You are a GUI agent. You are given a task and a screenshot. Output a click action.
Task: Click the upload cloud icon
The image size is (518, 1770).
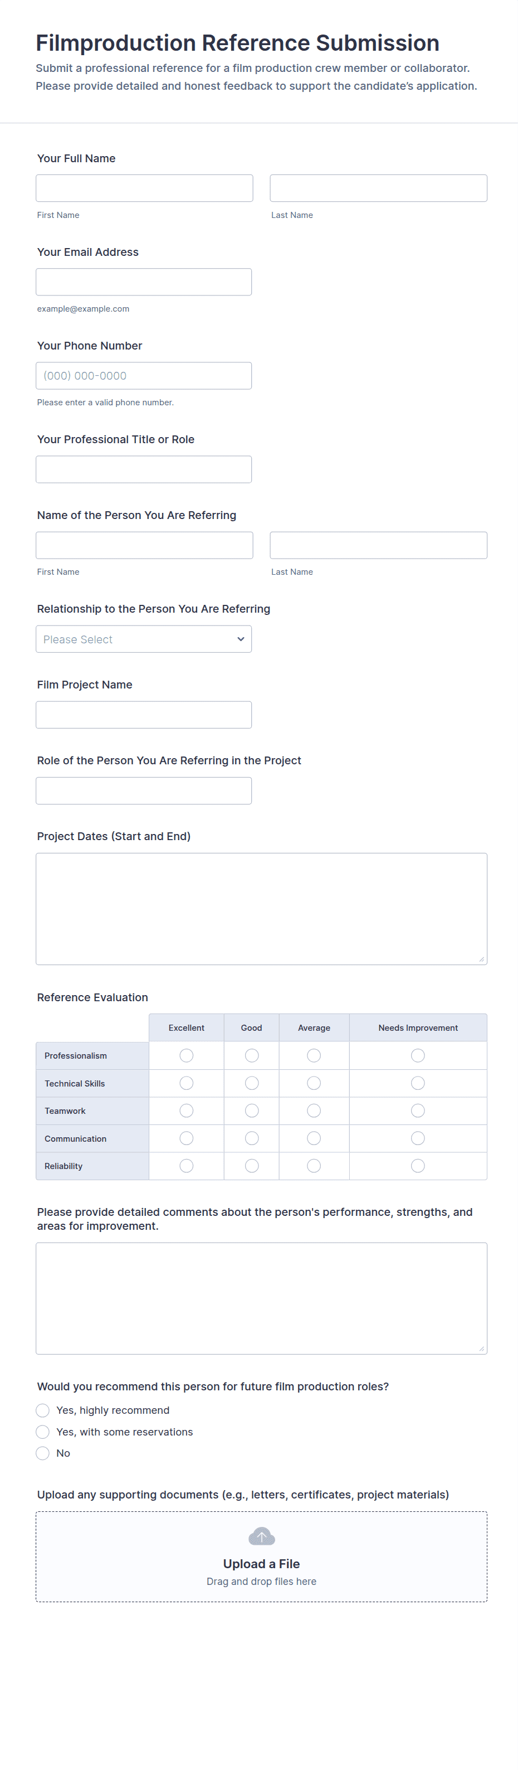point(261,1536)
